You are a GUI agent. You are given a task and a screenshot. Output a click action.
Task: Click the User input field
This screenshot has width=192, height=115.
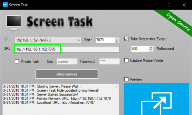[67, 61]
